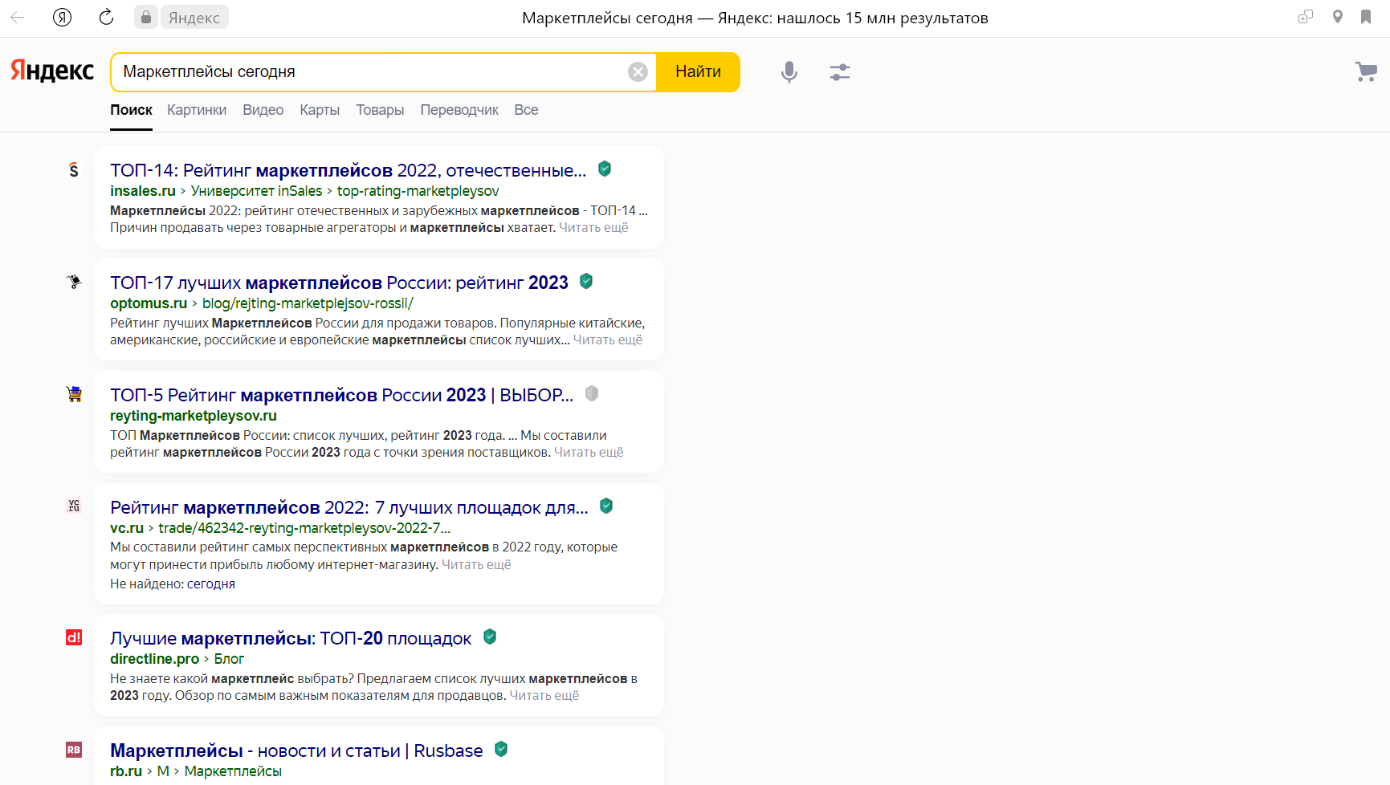This screenshot has width=1390, height=785.
Task: Click the insales.ru favicon
Action: pos(74,169)
